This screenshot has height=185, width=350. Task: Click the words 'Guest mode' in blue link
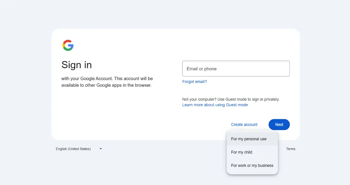(x=237, y=105)
